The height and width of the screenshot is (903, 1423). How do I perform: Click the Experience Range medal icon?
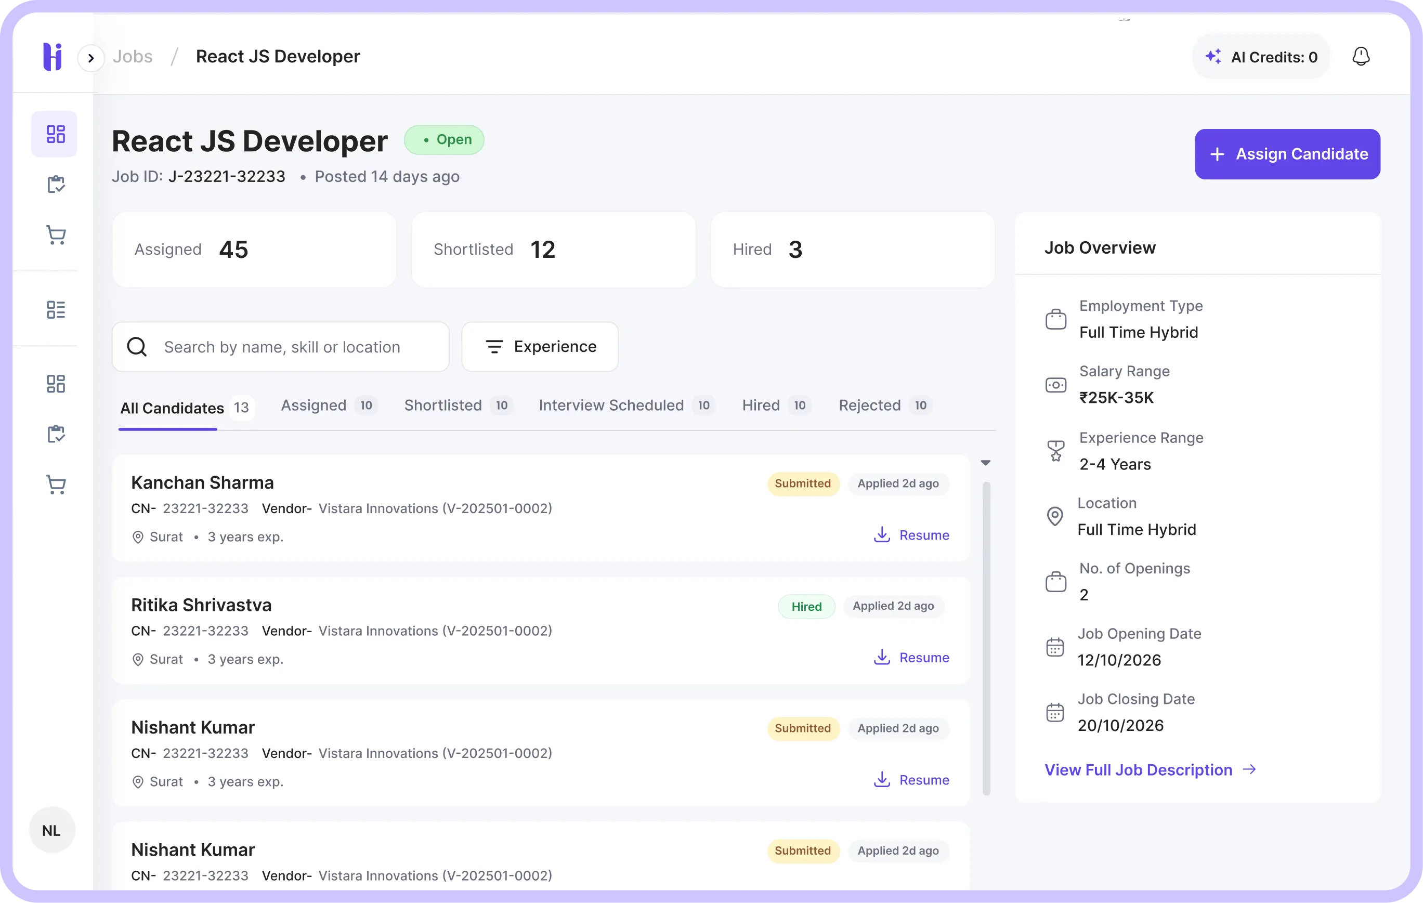point(1055,451)
